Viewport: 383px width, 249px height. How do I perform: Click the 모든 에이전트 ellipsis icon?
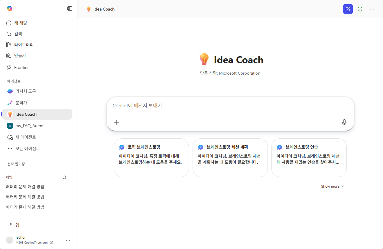10,149
